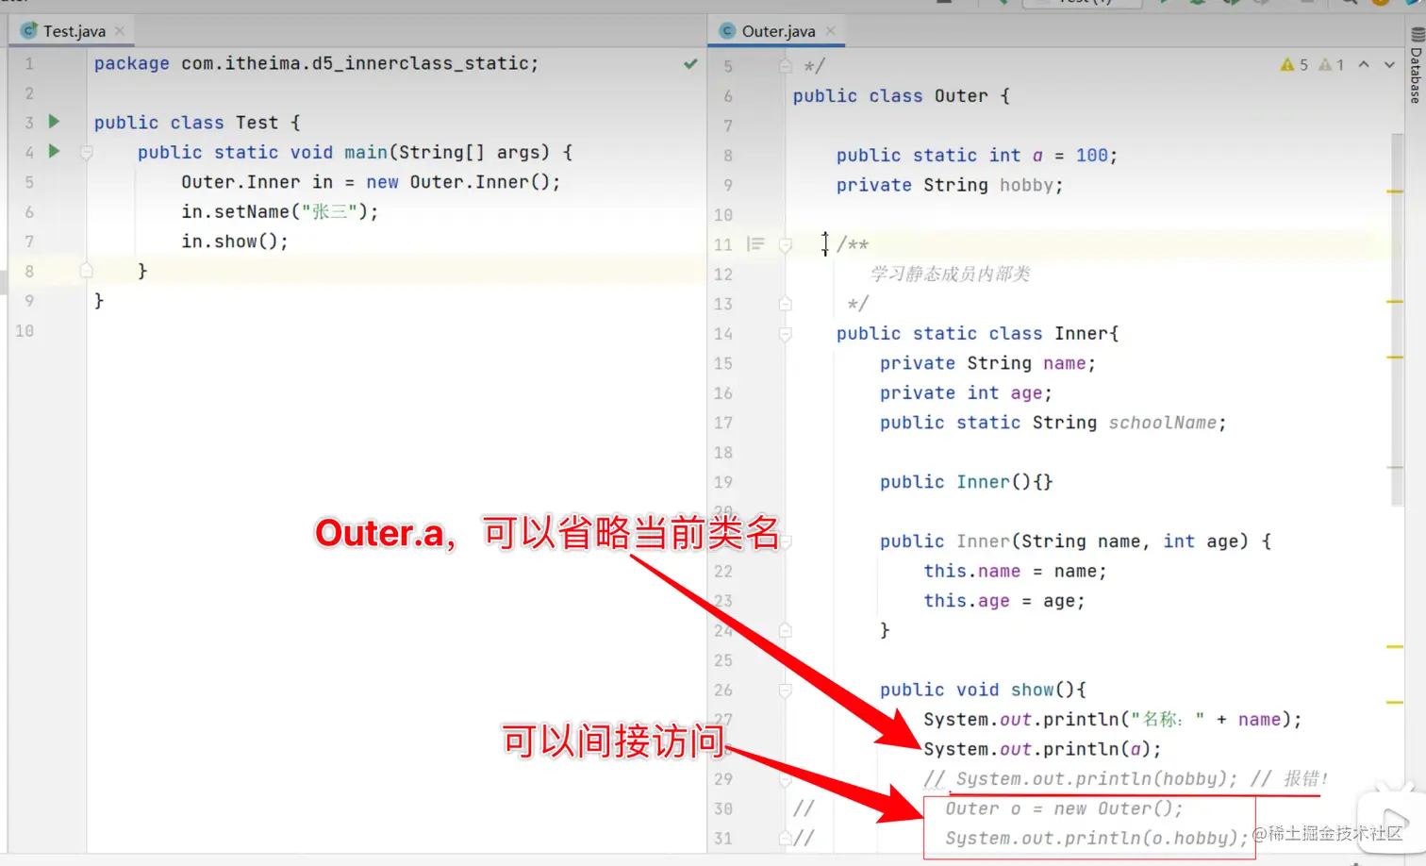Open the Database tool window
The height and width of the screenshot is (866, 1426).
[1416, 66]
